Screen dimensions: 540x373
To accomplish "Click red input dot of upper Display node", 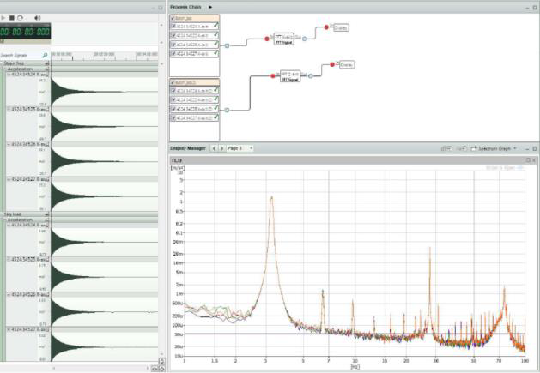I will coord(326,27).
